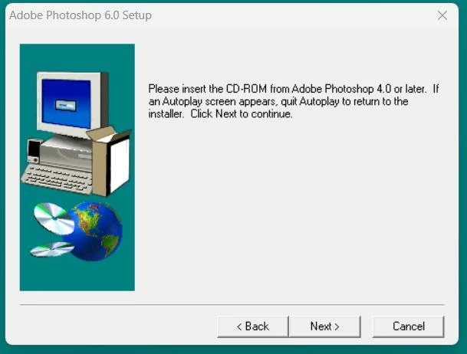Click the horizontal separator above buttons
467x354 pixels.
tap(232, 305)
